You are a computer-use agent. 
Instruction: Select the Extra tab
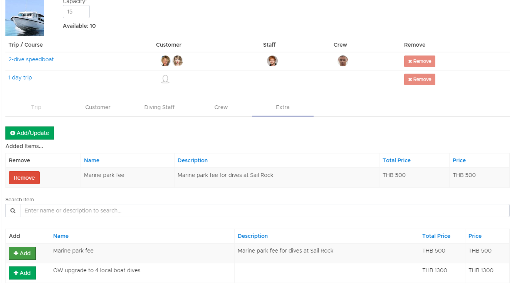(x=283, y=107)
